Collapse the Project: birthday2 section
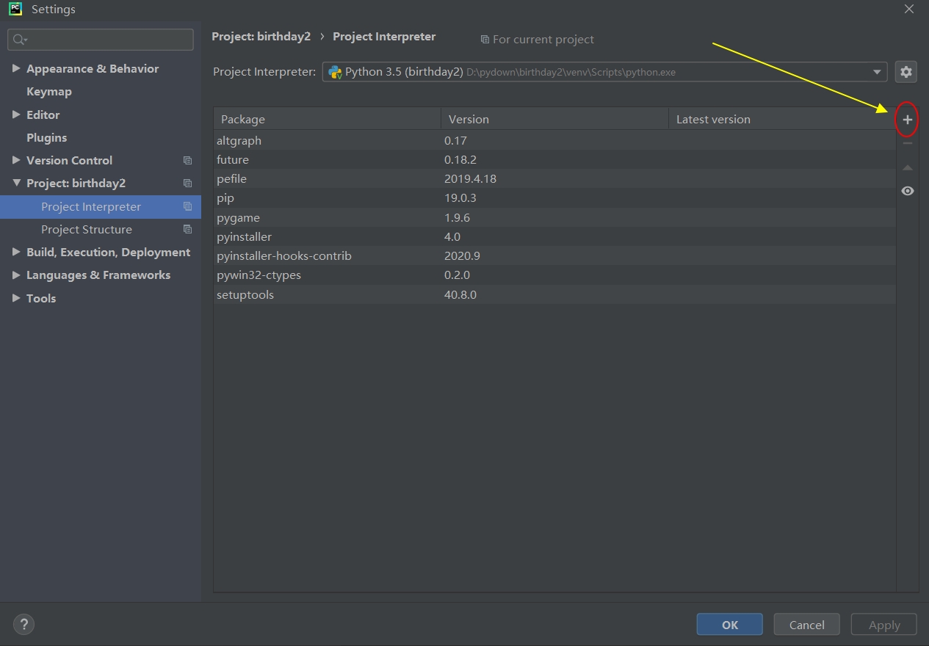The width and height of the screenshot is (929, 646). click(16, 183)
